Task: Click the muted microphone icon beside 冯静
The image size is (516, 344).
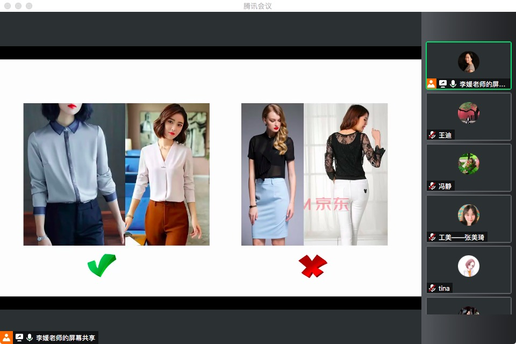Action: (432, 186)
